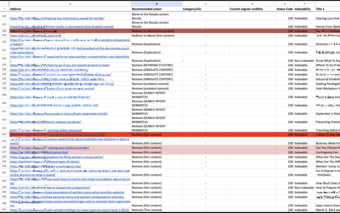Open the choosing-your-medical-provider link
Image resolution: width=340 pixels, height=213 pixels.
coord(50,148)
